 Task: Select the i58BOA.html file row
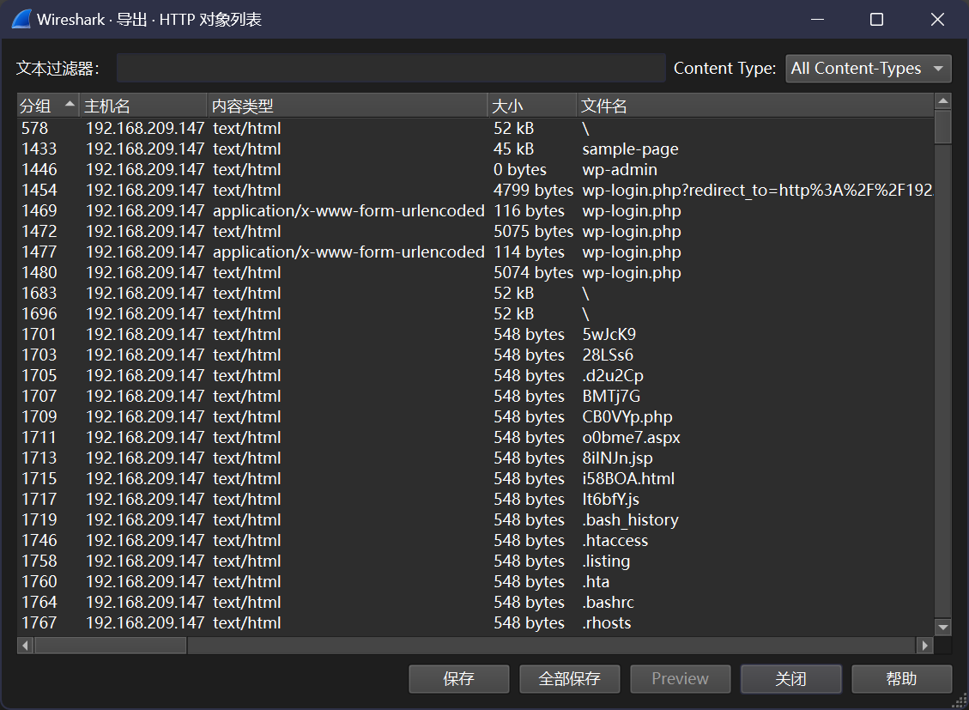click(x=475, y=479)
